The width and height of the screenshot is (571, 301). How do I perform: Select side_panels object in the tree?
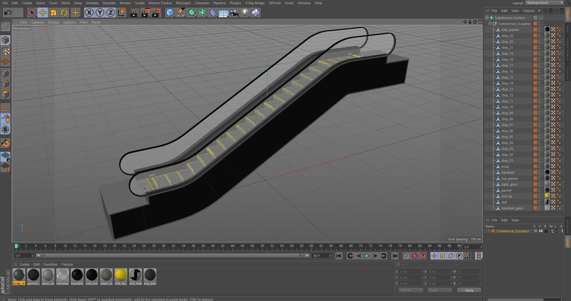coord(510,30)
